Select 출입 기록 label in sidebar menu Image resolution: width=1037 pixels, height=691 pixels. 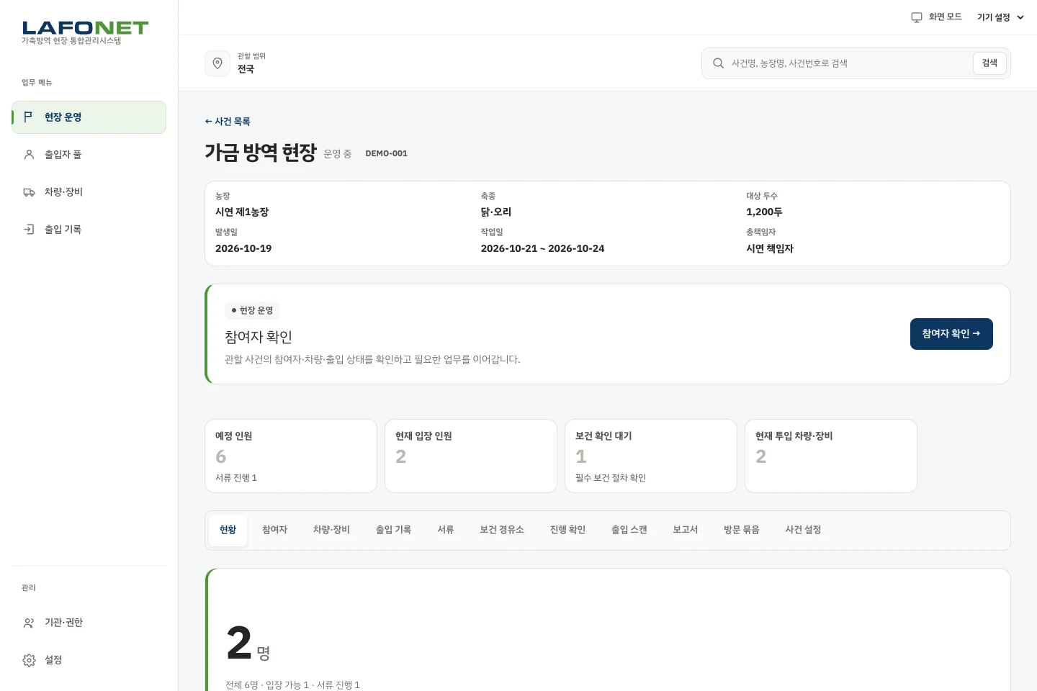point(63,230)
